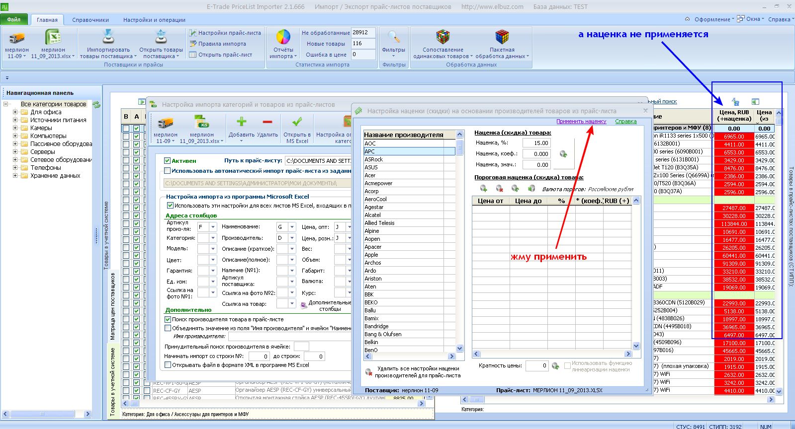Click the manufacturer list vertical scrollbar

pyautogui.click(x=460, y=241)
